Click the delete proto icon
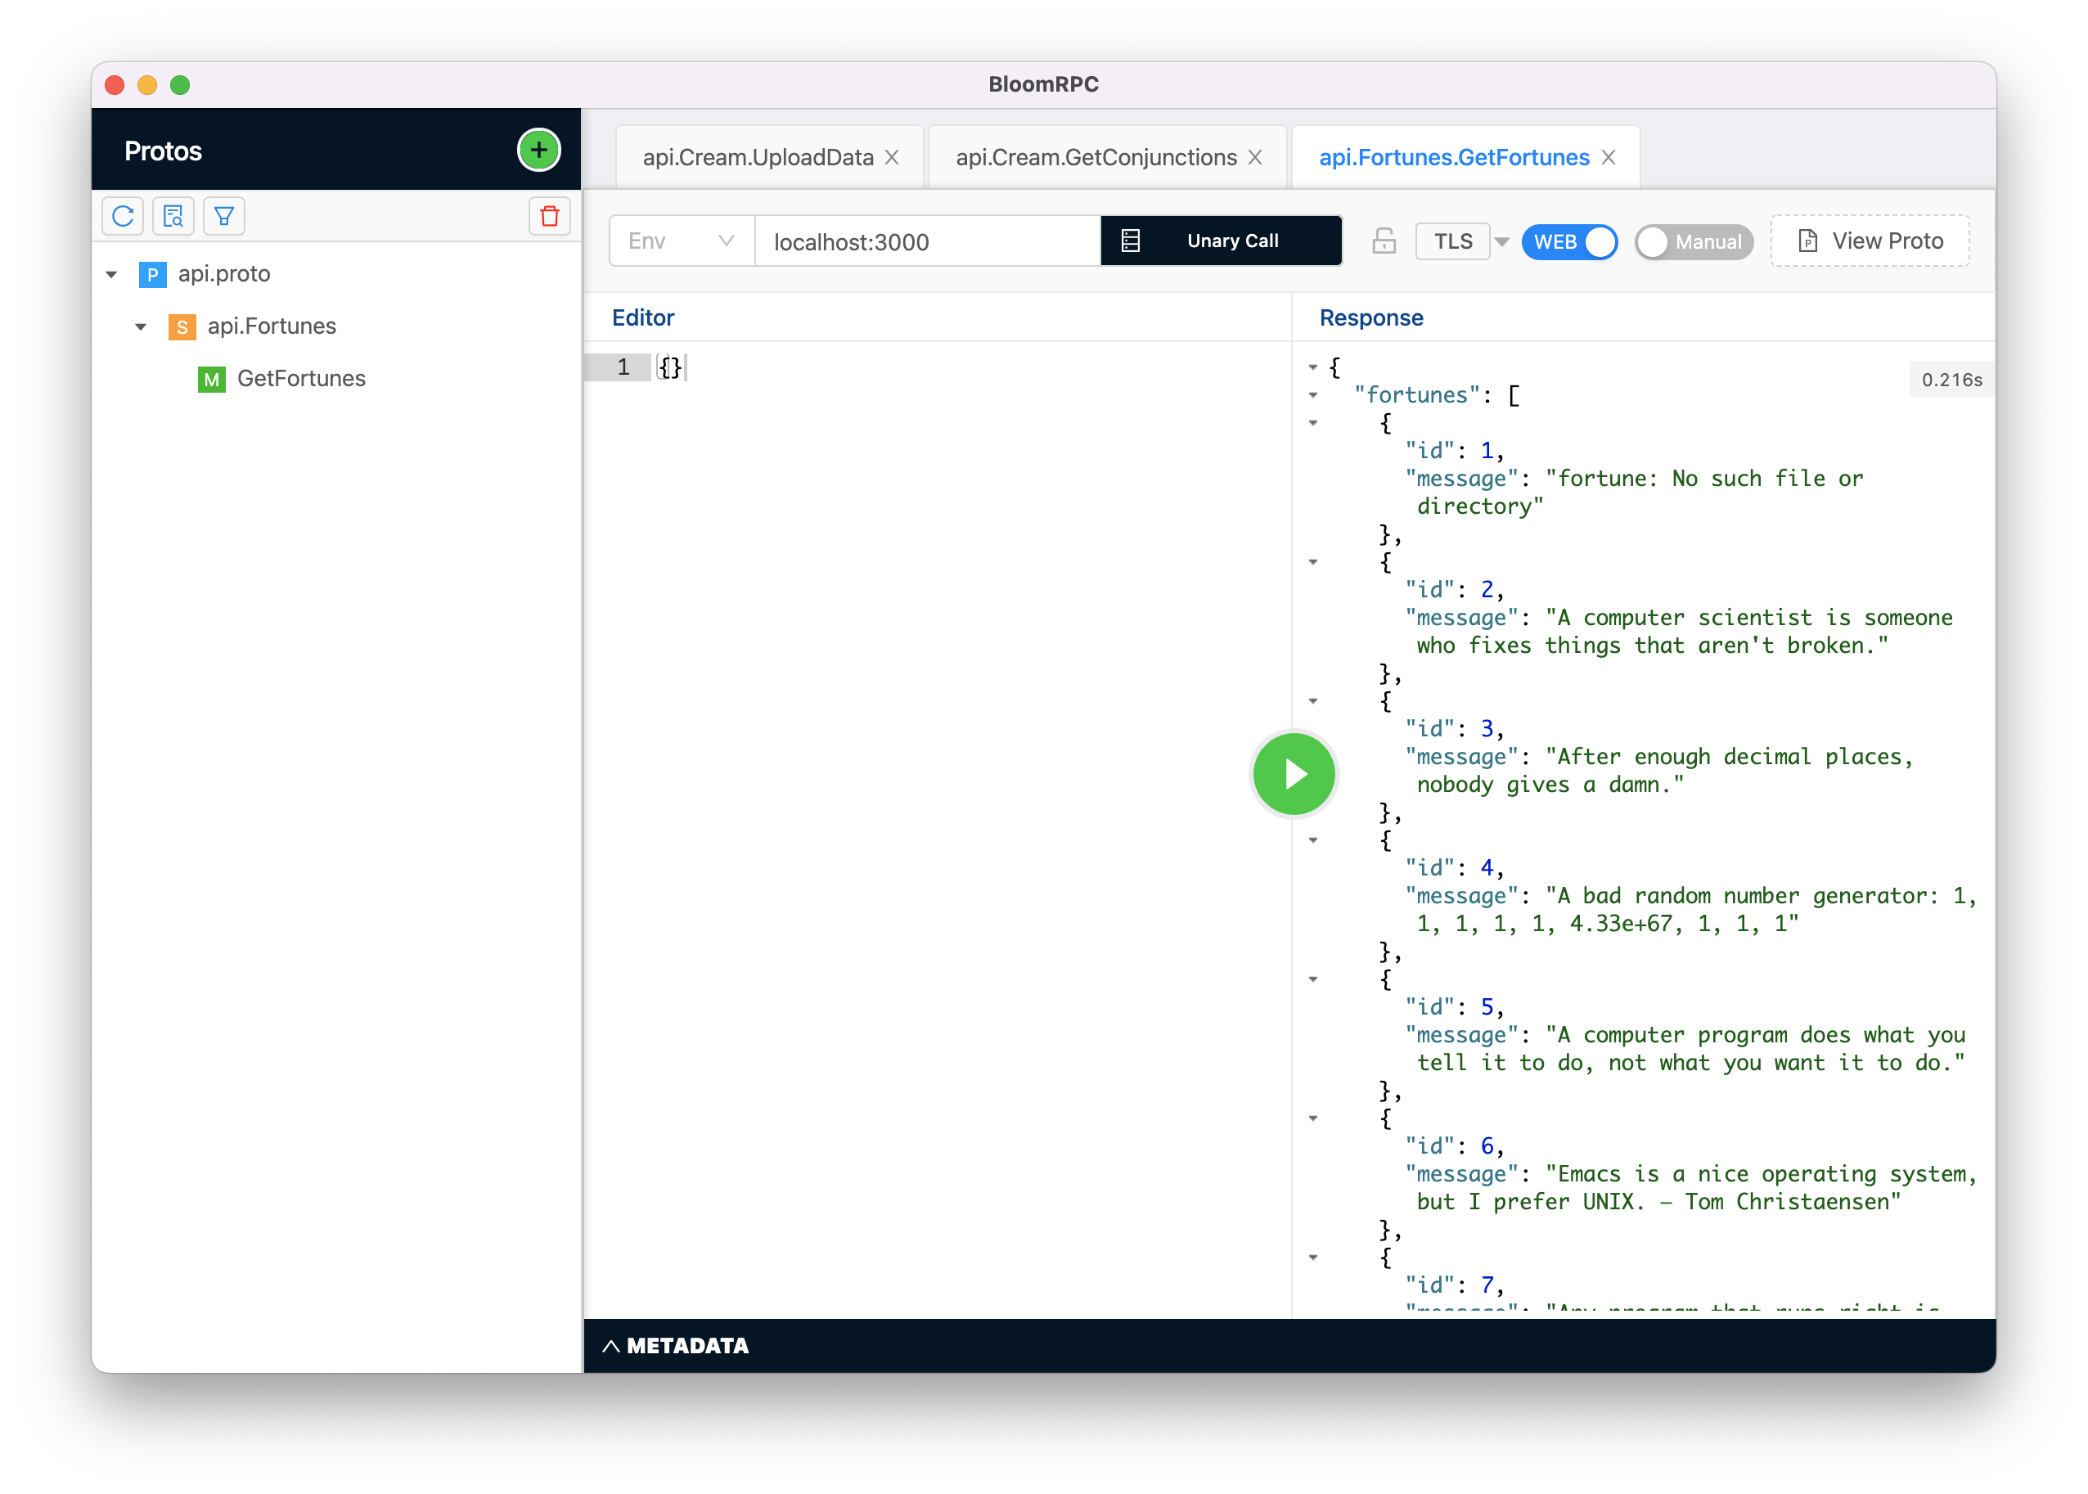Screen dimensions: 2088x1494 [550, 215]
